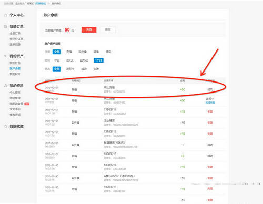Screen dimensions: 263x204
Task: Click the 账户余额 page heading
Action: pos(50,15)
